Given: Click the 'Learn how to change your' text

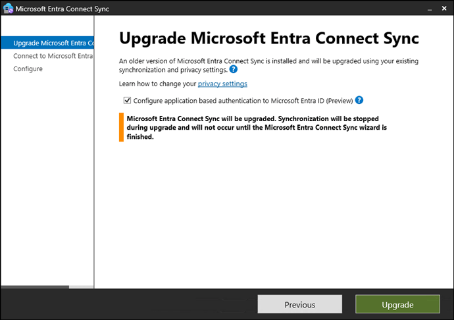Looking at the screenshot, I should [157, 84].
